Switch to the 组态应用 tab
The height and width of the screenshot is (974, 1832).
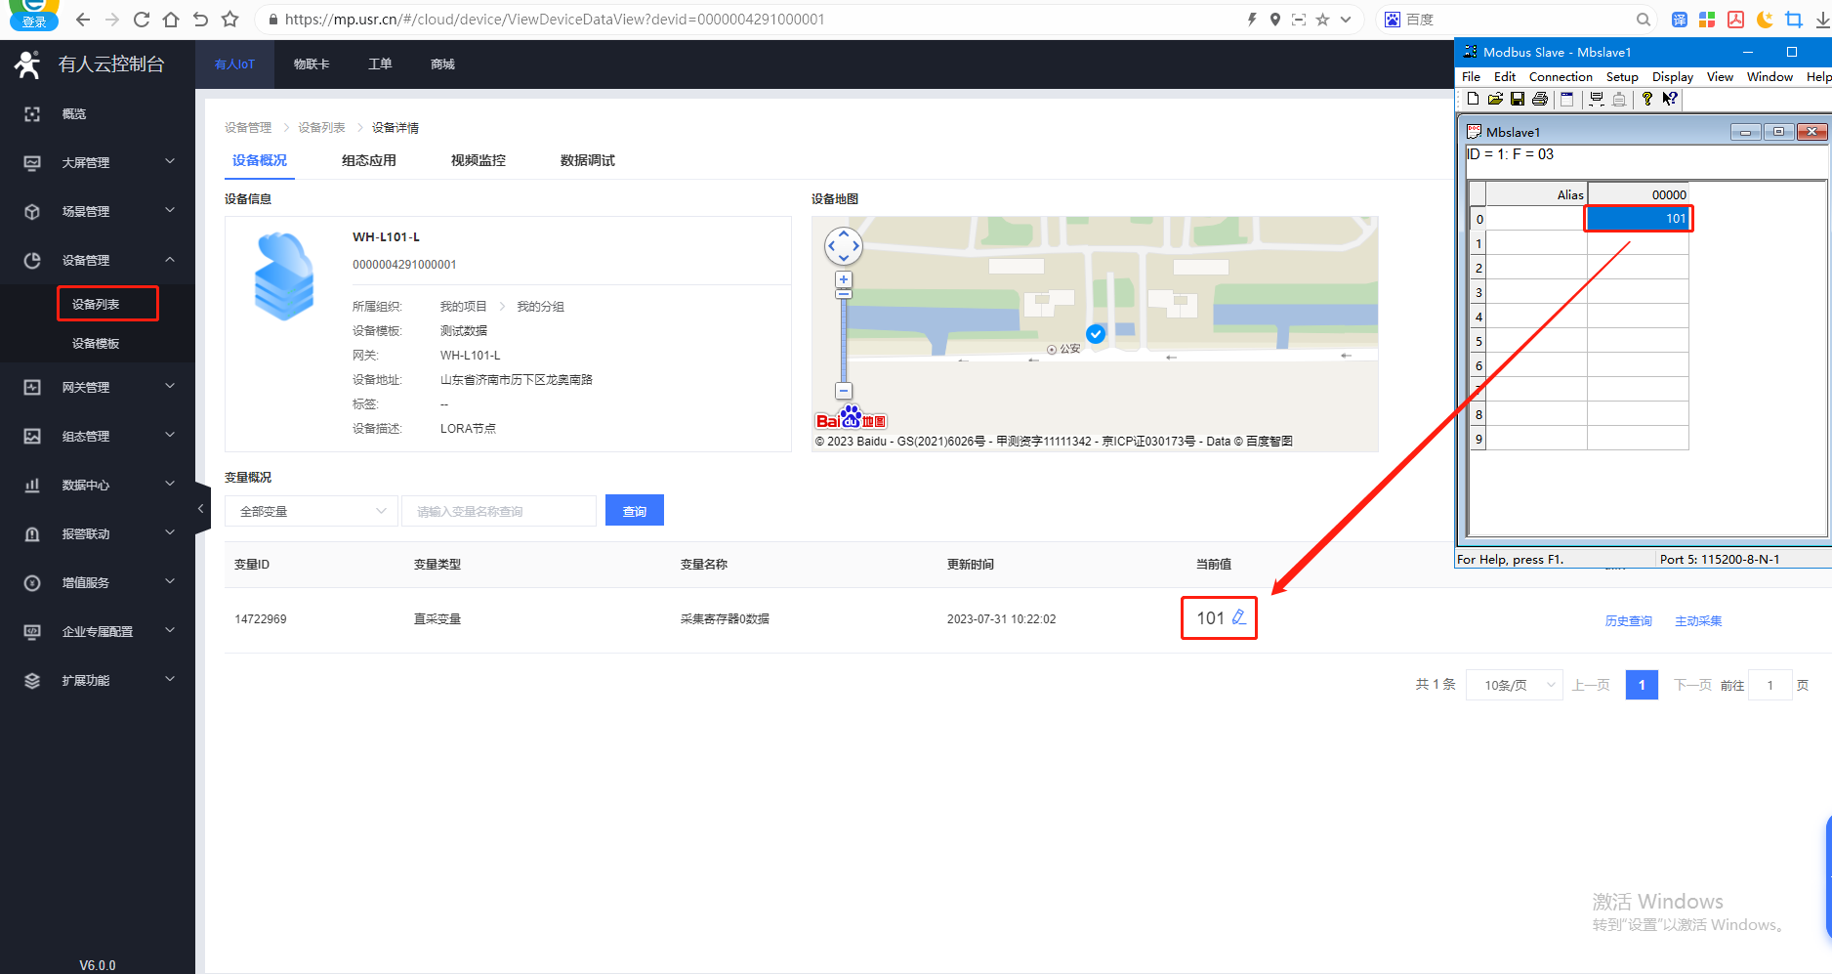pos(368,160)
